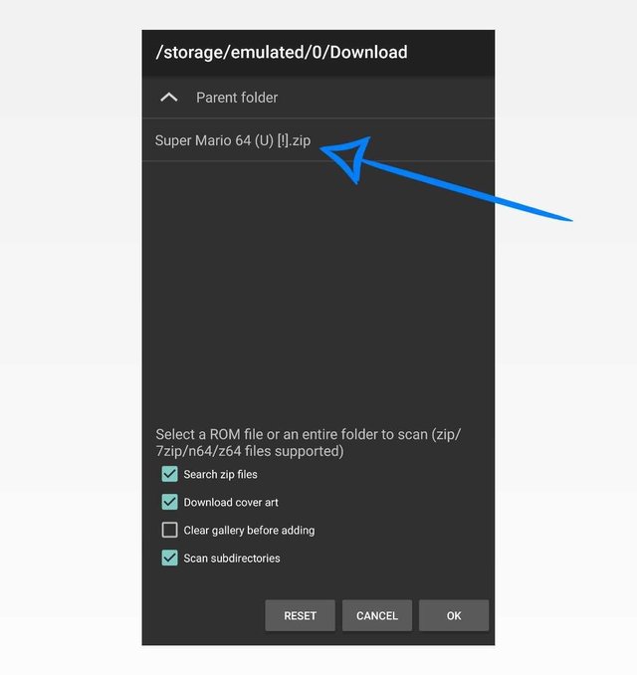Image resolution: width=637 pixels, height=675 pixels.
Task: Go up via the Parent folder chevron
Action: pyautogui.click(x=169, y=98)
